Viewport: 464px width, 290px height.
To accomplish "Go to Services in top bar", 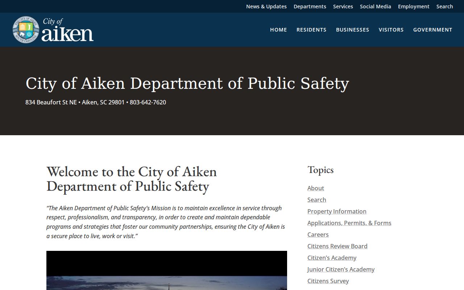I will pos(343,7).
